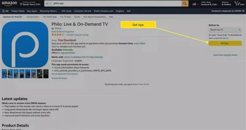This screenshot has height=130, width=246.
Task: Open the shopping Cart icon
Action: tap(239, 3)
